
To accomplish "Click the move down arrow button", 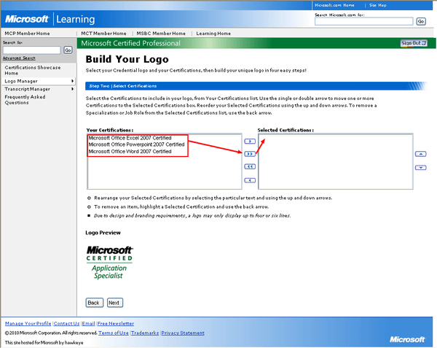I will click(420, 168).
